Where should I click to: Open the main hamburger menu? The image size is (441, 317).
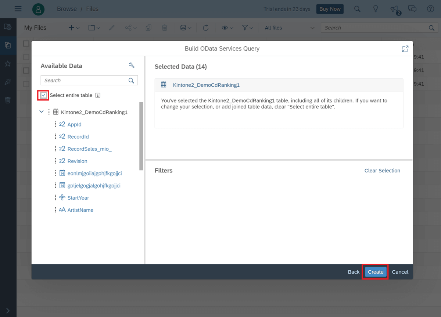[x=18, y=9]
